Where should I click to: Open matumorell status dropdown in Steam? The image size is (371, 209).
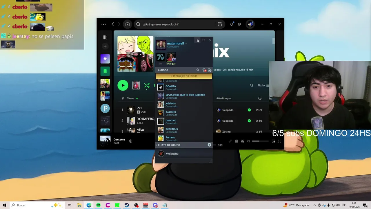186,44
